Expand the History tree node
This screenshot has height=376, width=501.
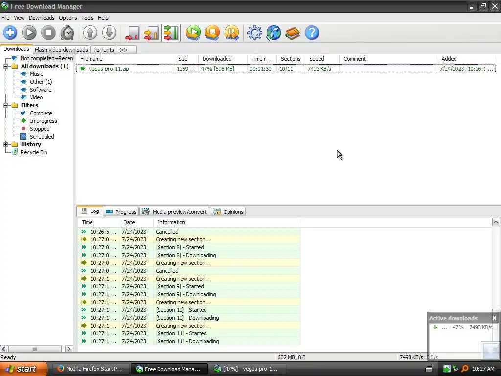click(5, 144)
